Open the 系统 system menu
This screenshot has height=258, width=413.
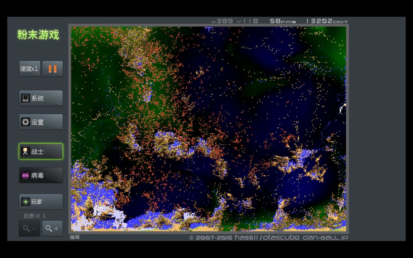point(41,98)
